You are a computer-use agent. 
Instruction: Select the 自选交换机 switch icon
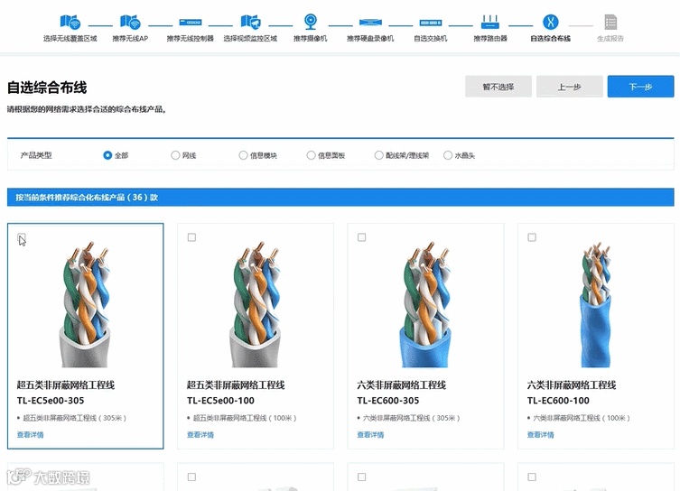431,23
